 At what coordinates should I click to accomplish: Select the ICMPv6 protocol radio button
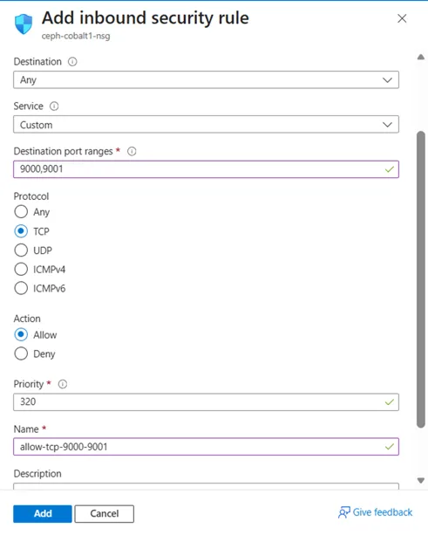[21, 288]
